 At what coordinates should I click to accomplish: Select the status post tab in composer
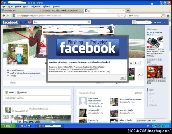pyautogui.click(x=10, y=93)
